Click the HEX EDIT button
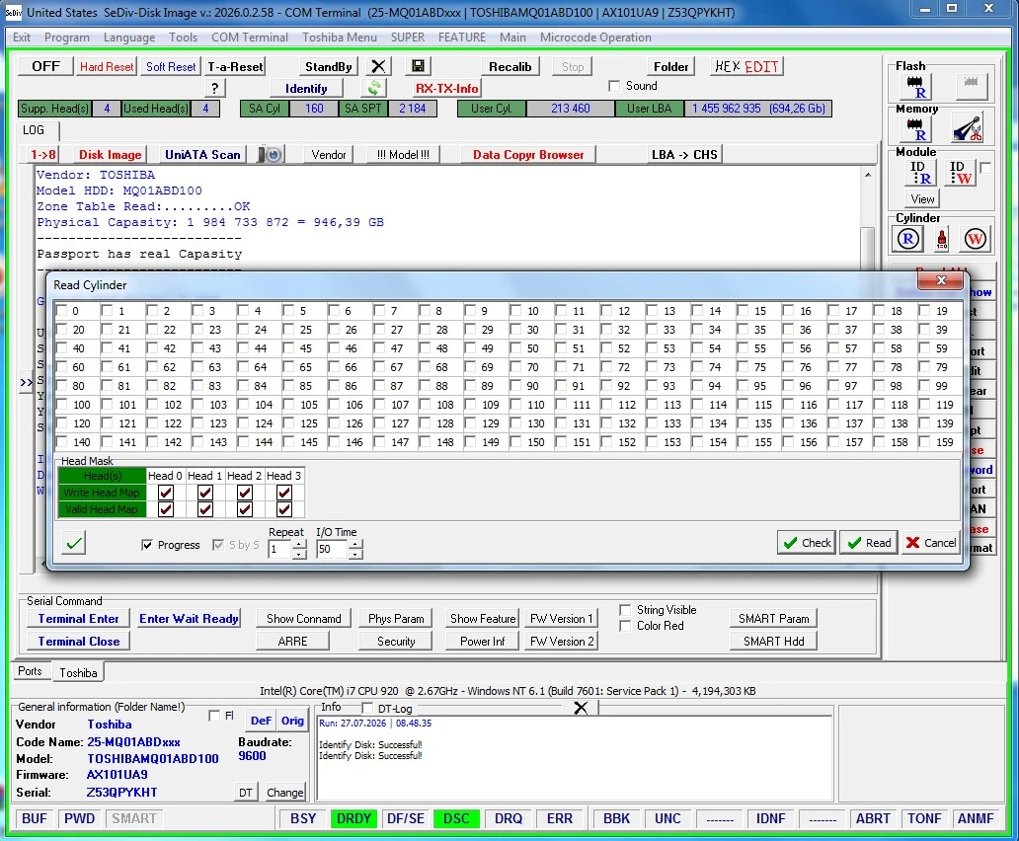The height and width of the screenshot is (841, 1019). click(746, 66)
